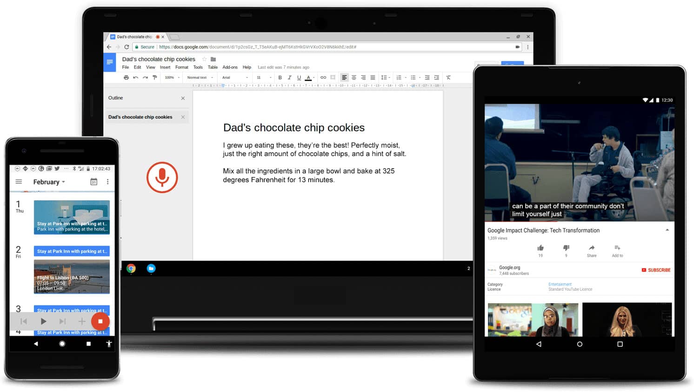Select the text color swatch in the toolbar
The height and width of the screenshot is (392, 694).
point(307,78)
